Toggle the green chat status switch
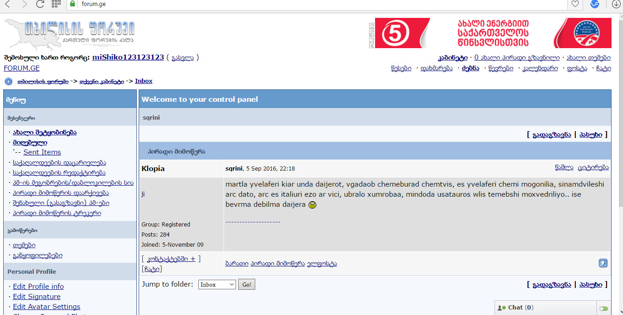The image size is (623, 315). coord(604,309)
